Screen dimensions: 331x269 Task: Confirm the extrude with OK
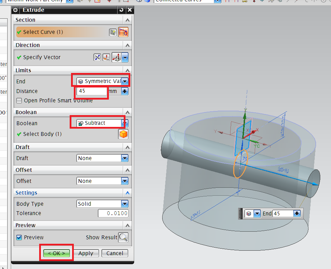point(56,253)
